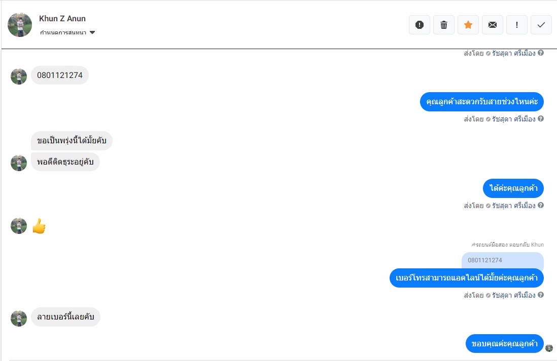Mark conversation unread with envelope icon
Viewport: 557px width, 361px height.
[x=493, y=25]
